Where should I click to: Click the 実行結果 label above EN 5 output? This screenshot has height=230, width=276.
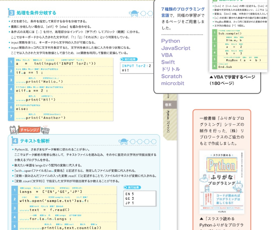tap(132, 188)
